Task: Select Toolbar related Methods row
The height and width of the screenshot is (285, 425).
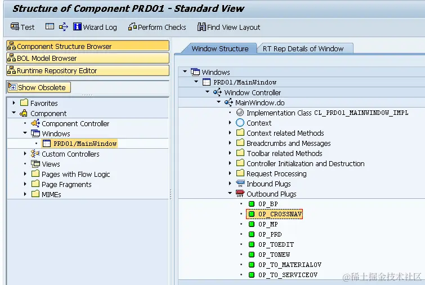Action: [x=284, y=153]
